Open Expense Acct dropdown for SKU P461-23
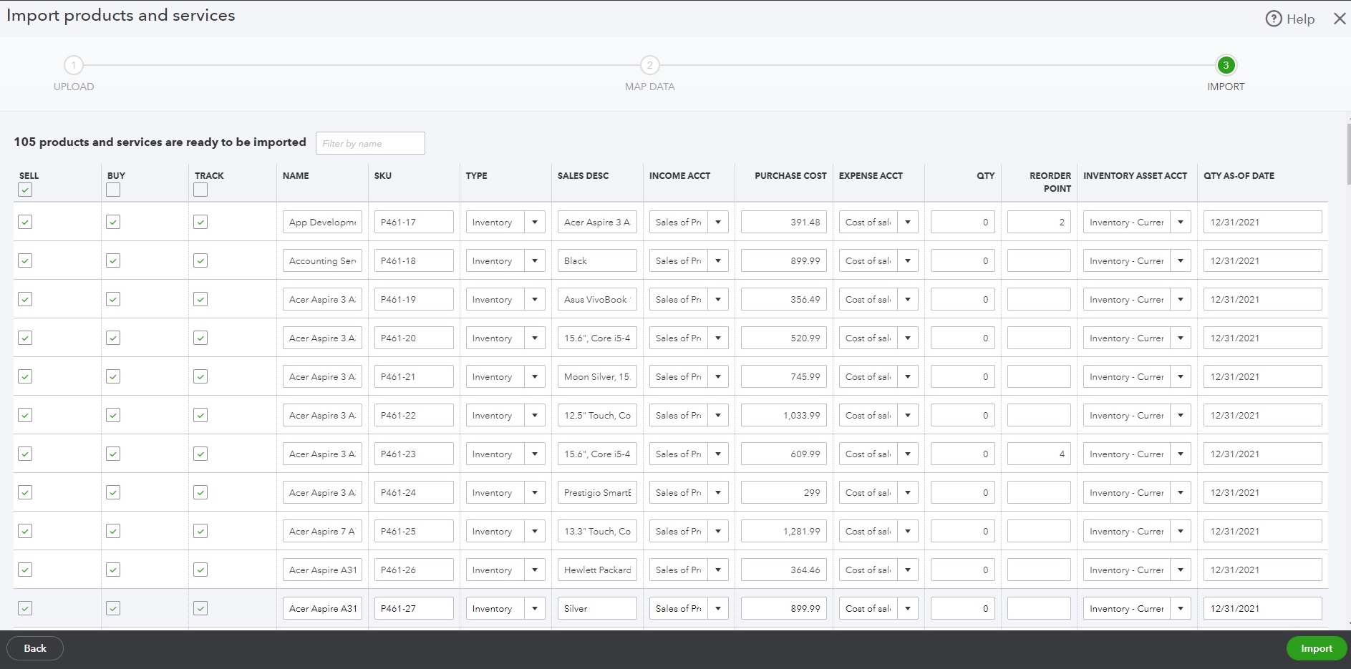Screen dimensions: 1351x669 coord(908,454)
